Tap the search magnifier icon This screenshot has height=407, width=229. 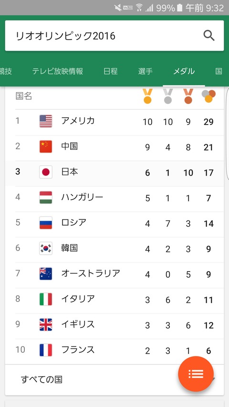[x=209, y=36]
